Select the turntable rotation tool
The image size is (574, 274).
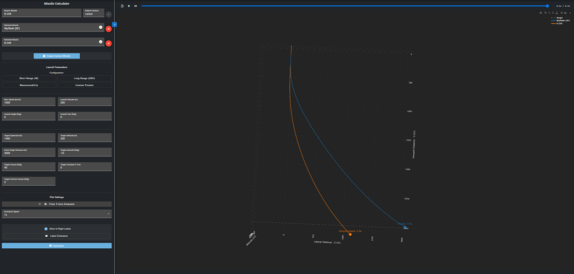pos(557,13)
